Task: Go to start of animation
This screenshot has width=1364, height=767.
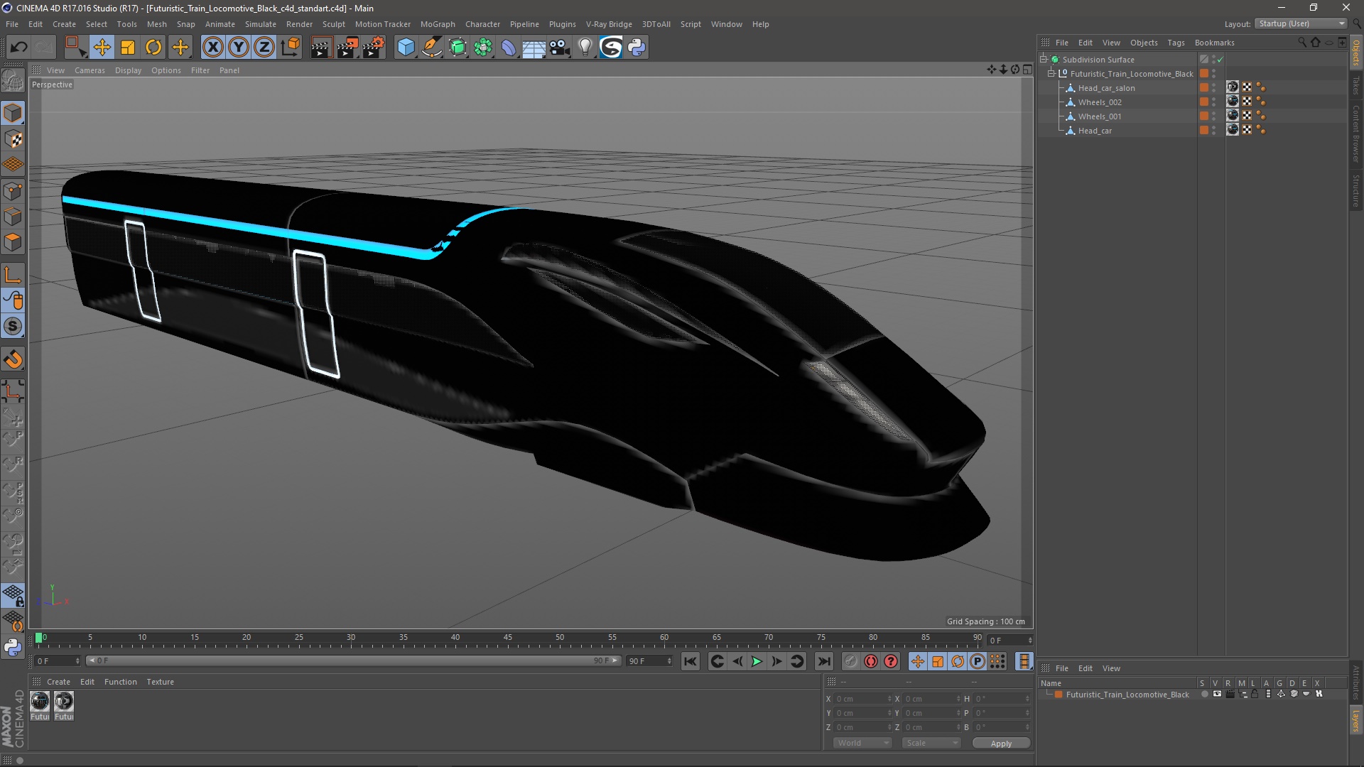Action: pos(690,662)
